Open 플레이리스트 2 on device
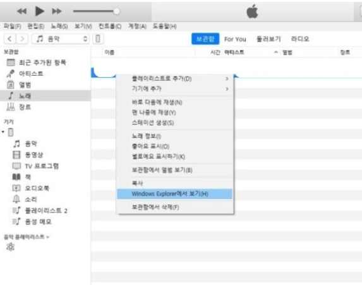This screenshot has width=362, height=285. click(x=45, y=210)
